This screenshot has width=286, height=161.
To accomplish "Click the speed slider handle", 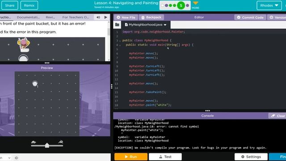I will (47, 145).
